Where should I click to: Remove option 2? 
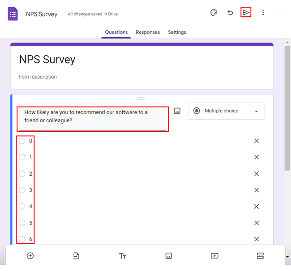point(257,174)
